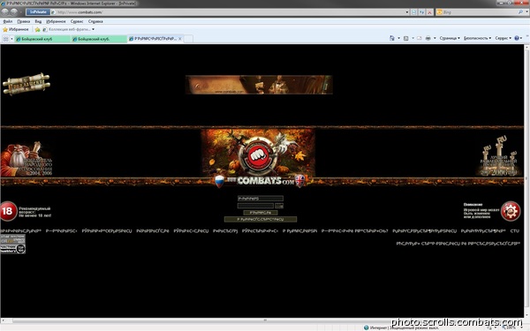Click the vertical scrollbar up arrow
This screenshot has width=530, height=331.
click(x=527, y=48)
